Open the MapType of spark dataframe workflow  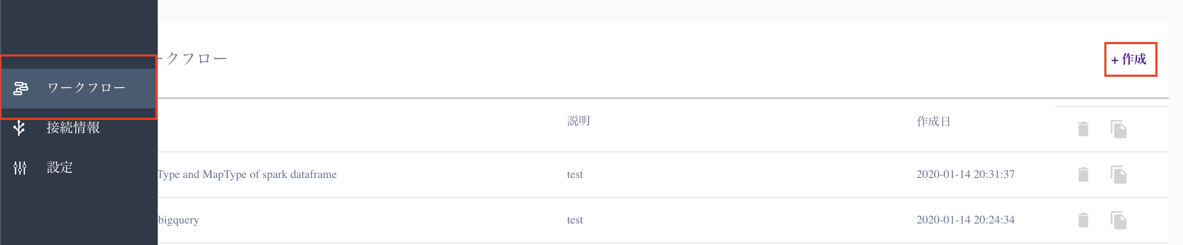[x=247, y=175]
